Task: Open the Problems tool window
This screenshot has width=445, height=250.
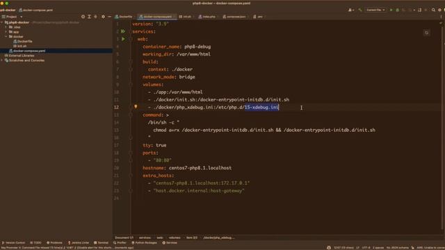Action: coord(54,242)
